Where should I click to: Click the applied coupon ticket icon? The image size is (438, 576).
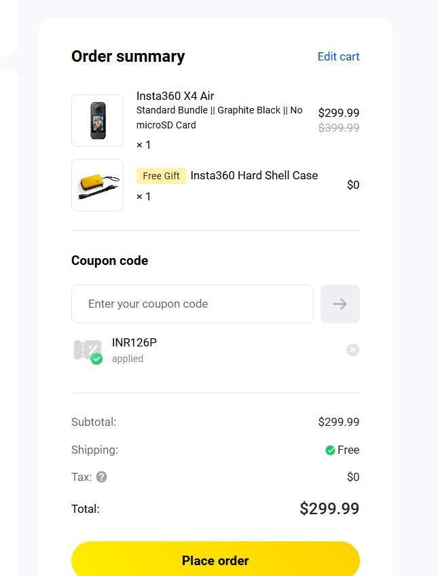tap(88, 350)
